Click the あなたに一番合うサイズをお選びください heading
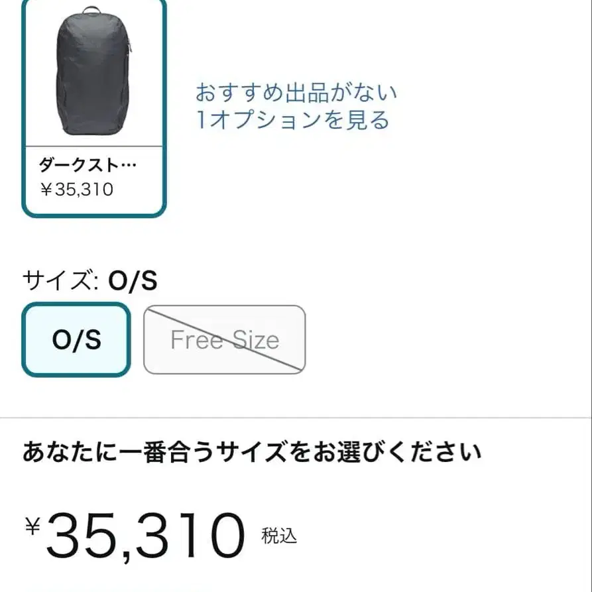592x592 pixels. tap(252, 453)
